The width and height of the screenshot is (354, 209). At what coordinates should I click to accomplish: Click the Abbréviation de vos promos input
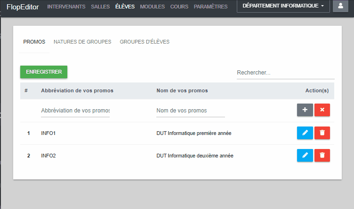[75, 111]
